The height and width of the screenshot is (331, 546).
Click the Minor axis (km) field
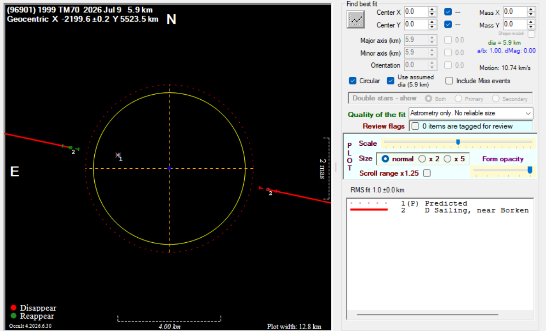pos(416,52)
